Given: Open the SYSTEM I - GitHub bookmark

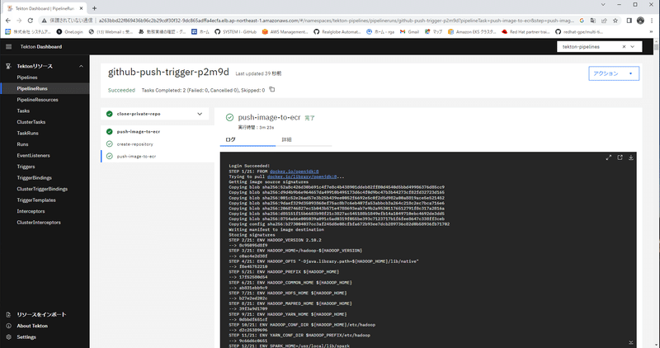Looking at the screenshot, I should click(235, 31).
